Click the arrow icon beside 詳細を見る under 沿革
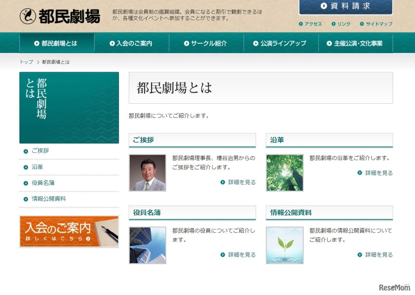The width and height of the screenshot is (415, 295). point(359,173)
